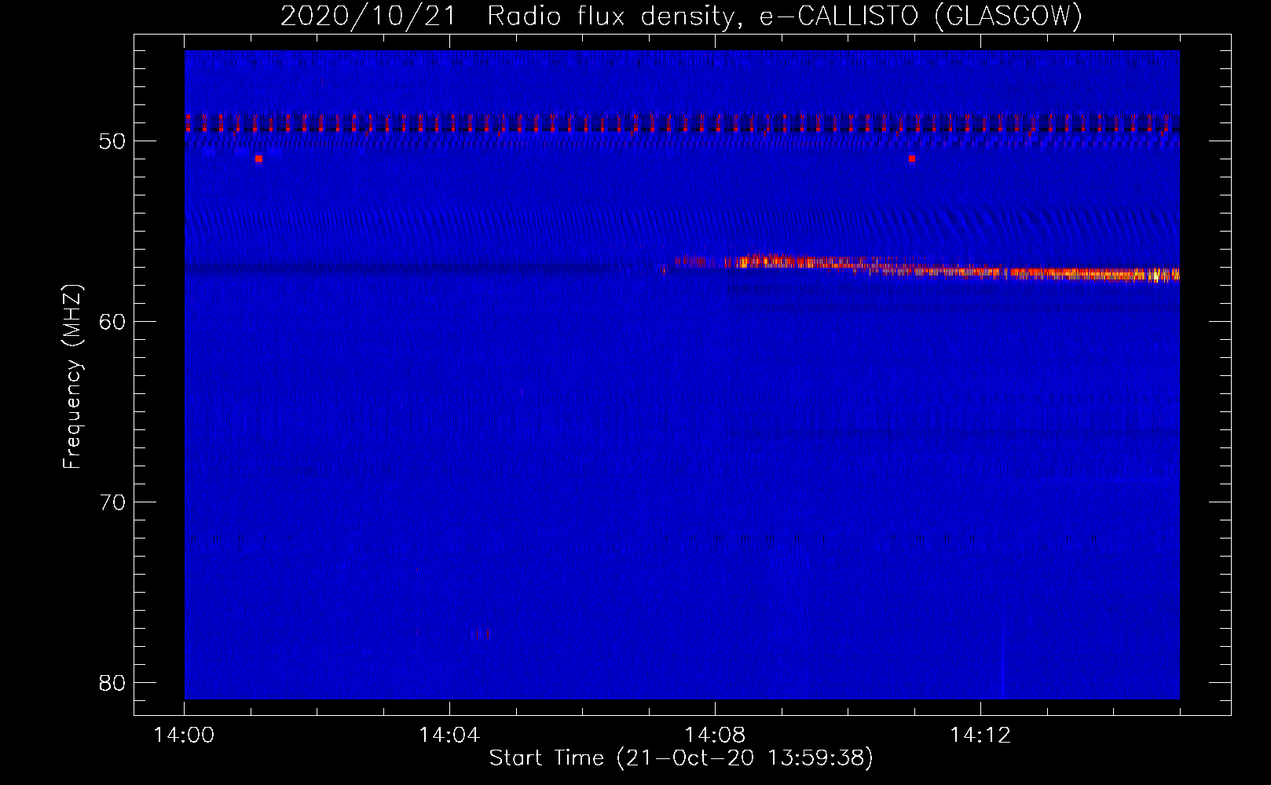The width and height of the screenshot is (1271, 785).
Task: Click the 14:12 time tick label
Action: pos(980,736)
